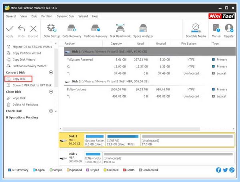
Task: Click the Apply checkmark icon
Action: (x=10, y=29)
